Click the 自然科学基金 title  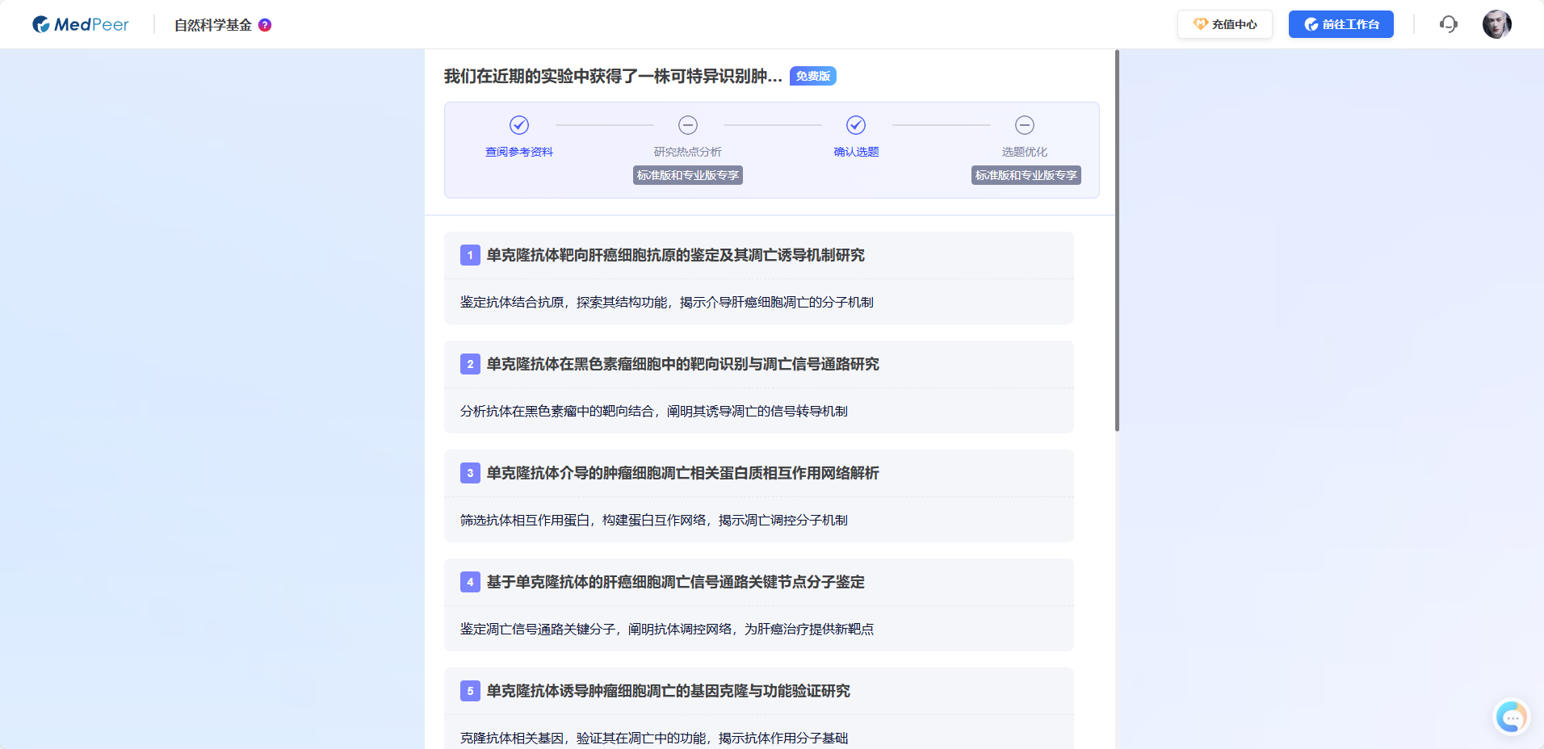[x=213, y=25]
